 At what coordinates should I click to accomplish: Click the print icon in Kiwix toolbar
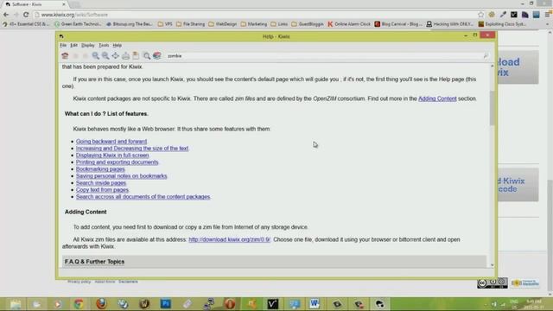(125, 55)
